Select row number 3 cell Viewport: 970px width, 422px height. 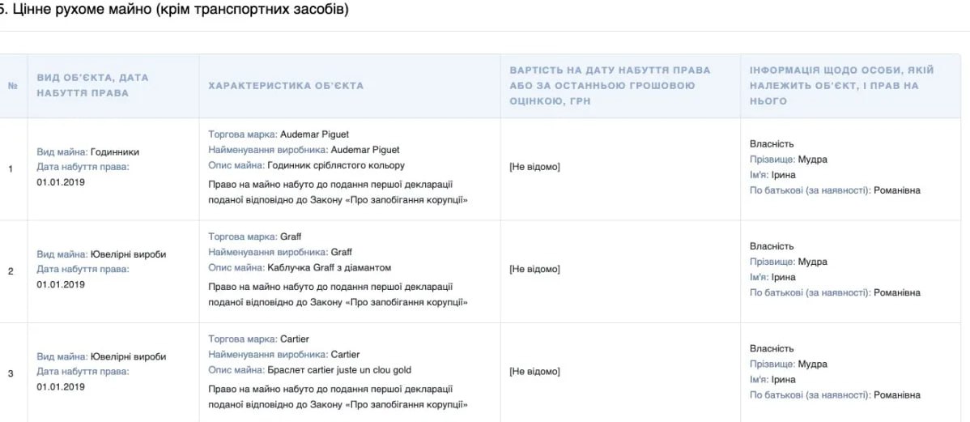pyautogui.click(x=11, y=373)
